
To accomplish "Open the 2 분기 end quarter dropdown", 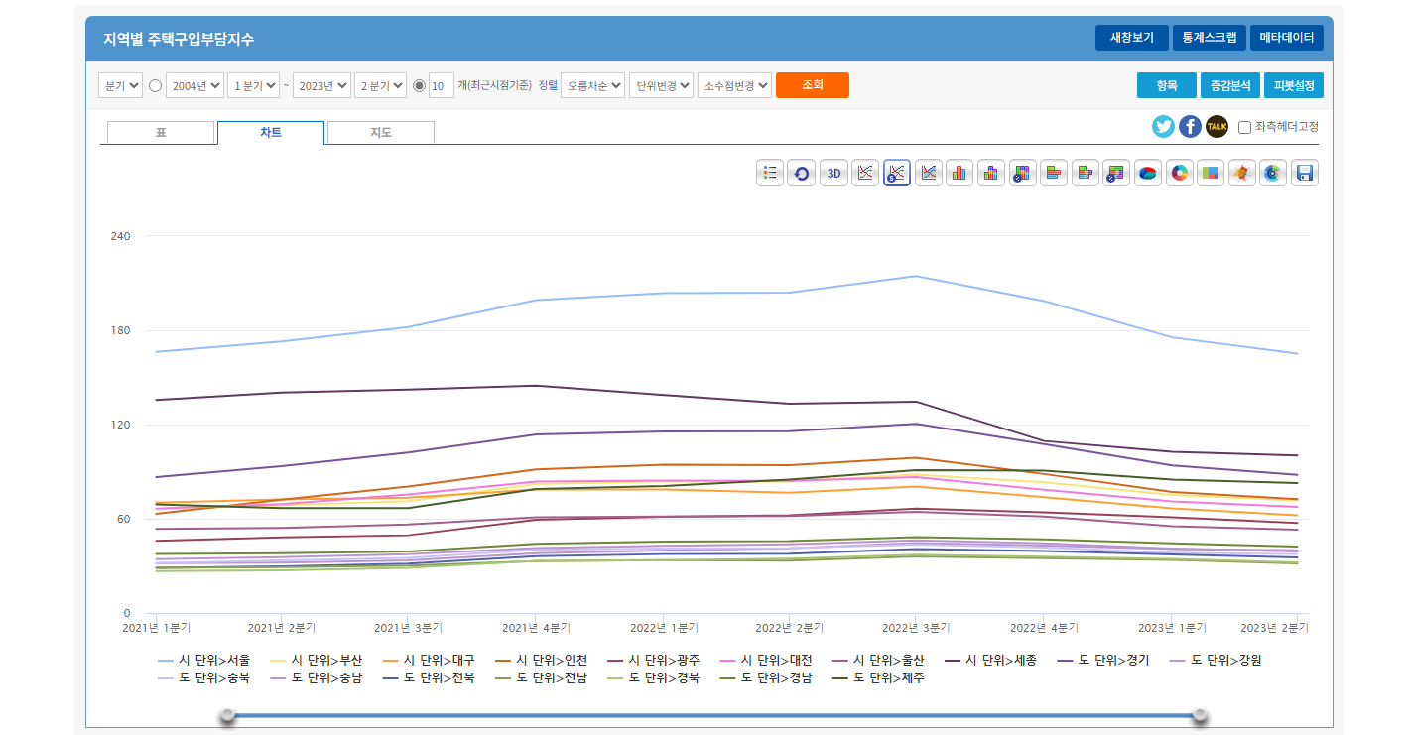I will [x=380, y=86].
